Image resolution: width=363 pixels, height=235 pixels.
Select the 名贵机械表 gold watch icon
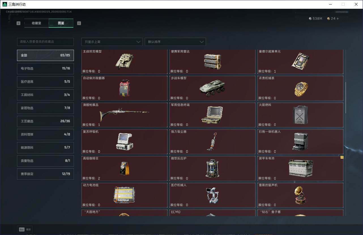(301, 89)
